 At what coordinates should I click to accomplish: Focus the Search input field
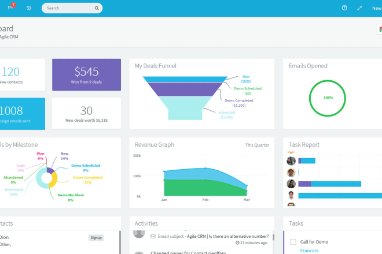(72, 8)
